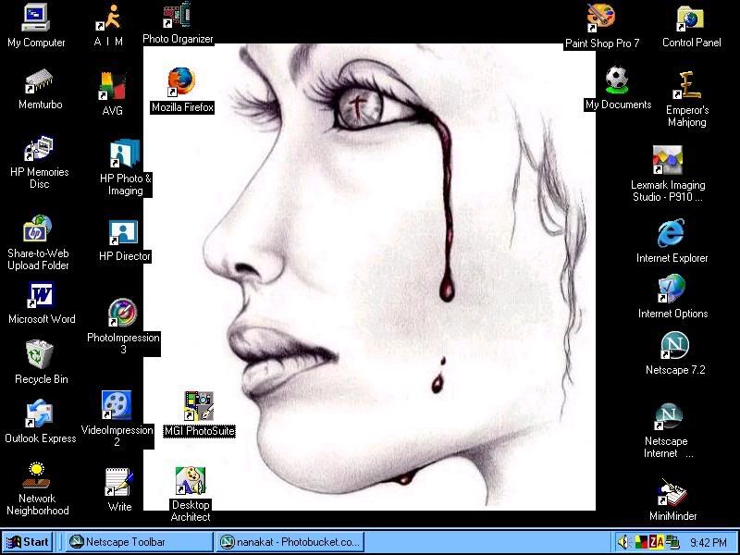Open the My Computer desktop icon
This screenshot has width=740, height=555.
point(36,18)
